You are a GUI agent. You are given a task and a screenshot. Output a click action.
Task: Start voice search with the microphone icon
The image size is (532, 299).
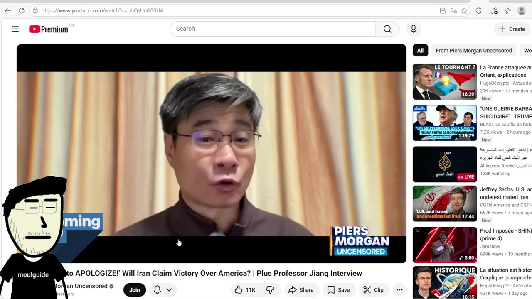pyautogui.click(x=414, y=29)
